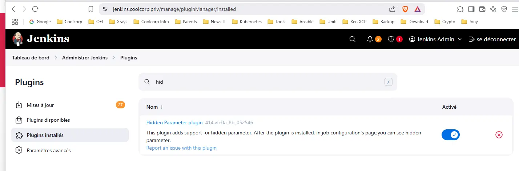Open the Unifi bookmarks folder
The height and width of the screenshot is (171, 519).
coord(328,22)
